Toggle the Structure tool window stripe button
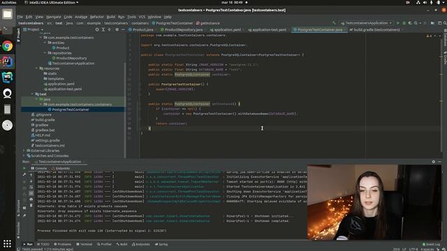 coord(19,208)
